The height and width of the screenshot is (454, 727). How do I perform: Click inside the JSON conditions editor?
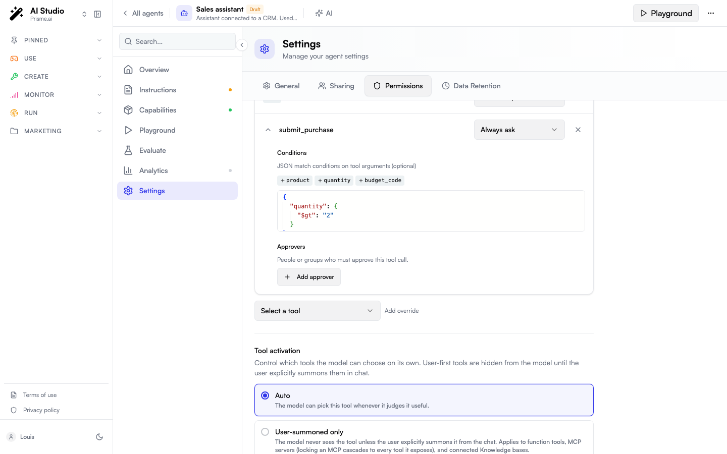coord(431,211)
